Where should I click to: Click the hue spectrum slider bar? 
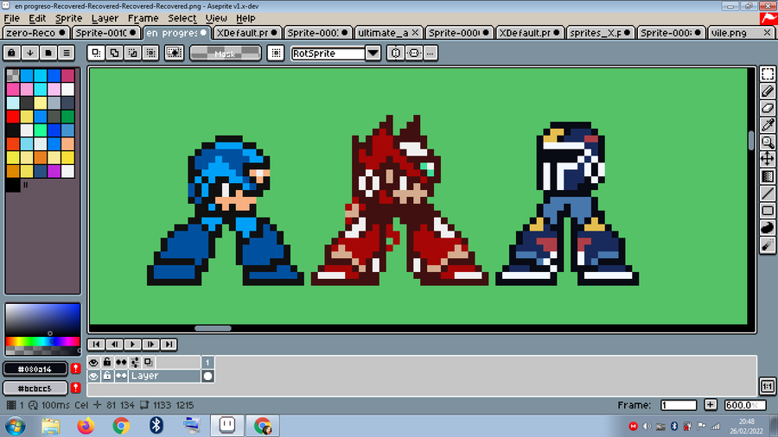[42, 341]
